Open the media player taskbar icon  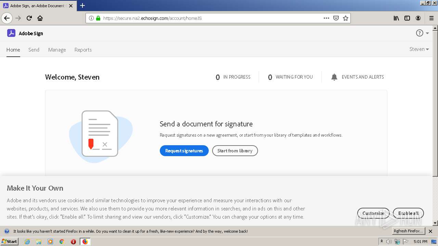(x=50, y=242)
